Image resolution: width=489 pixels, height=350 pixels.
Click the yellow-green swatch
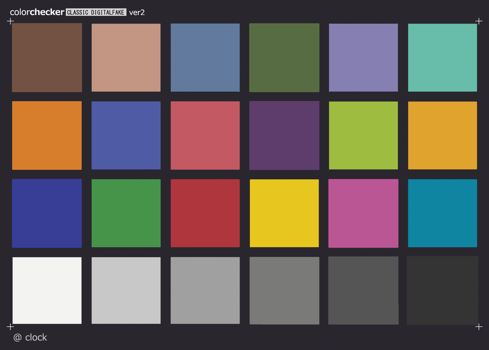[363, 135]
